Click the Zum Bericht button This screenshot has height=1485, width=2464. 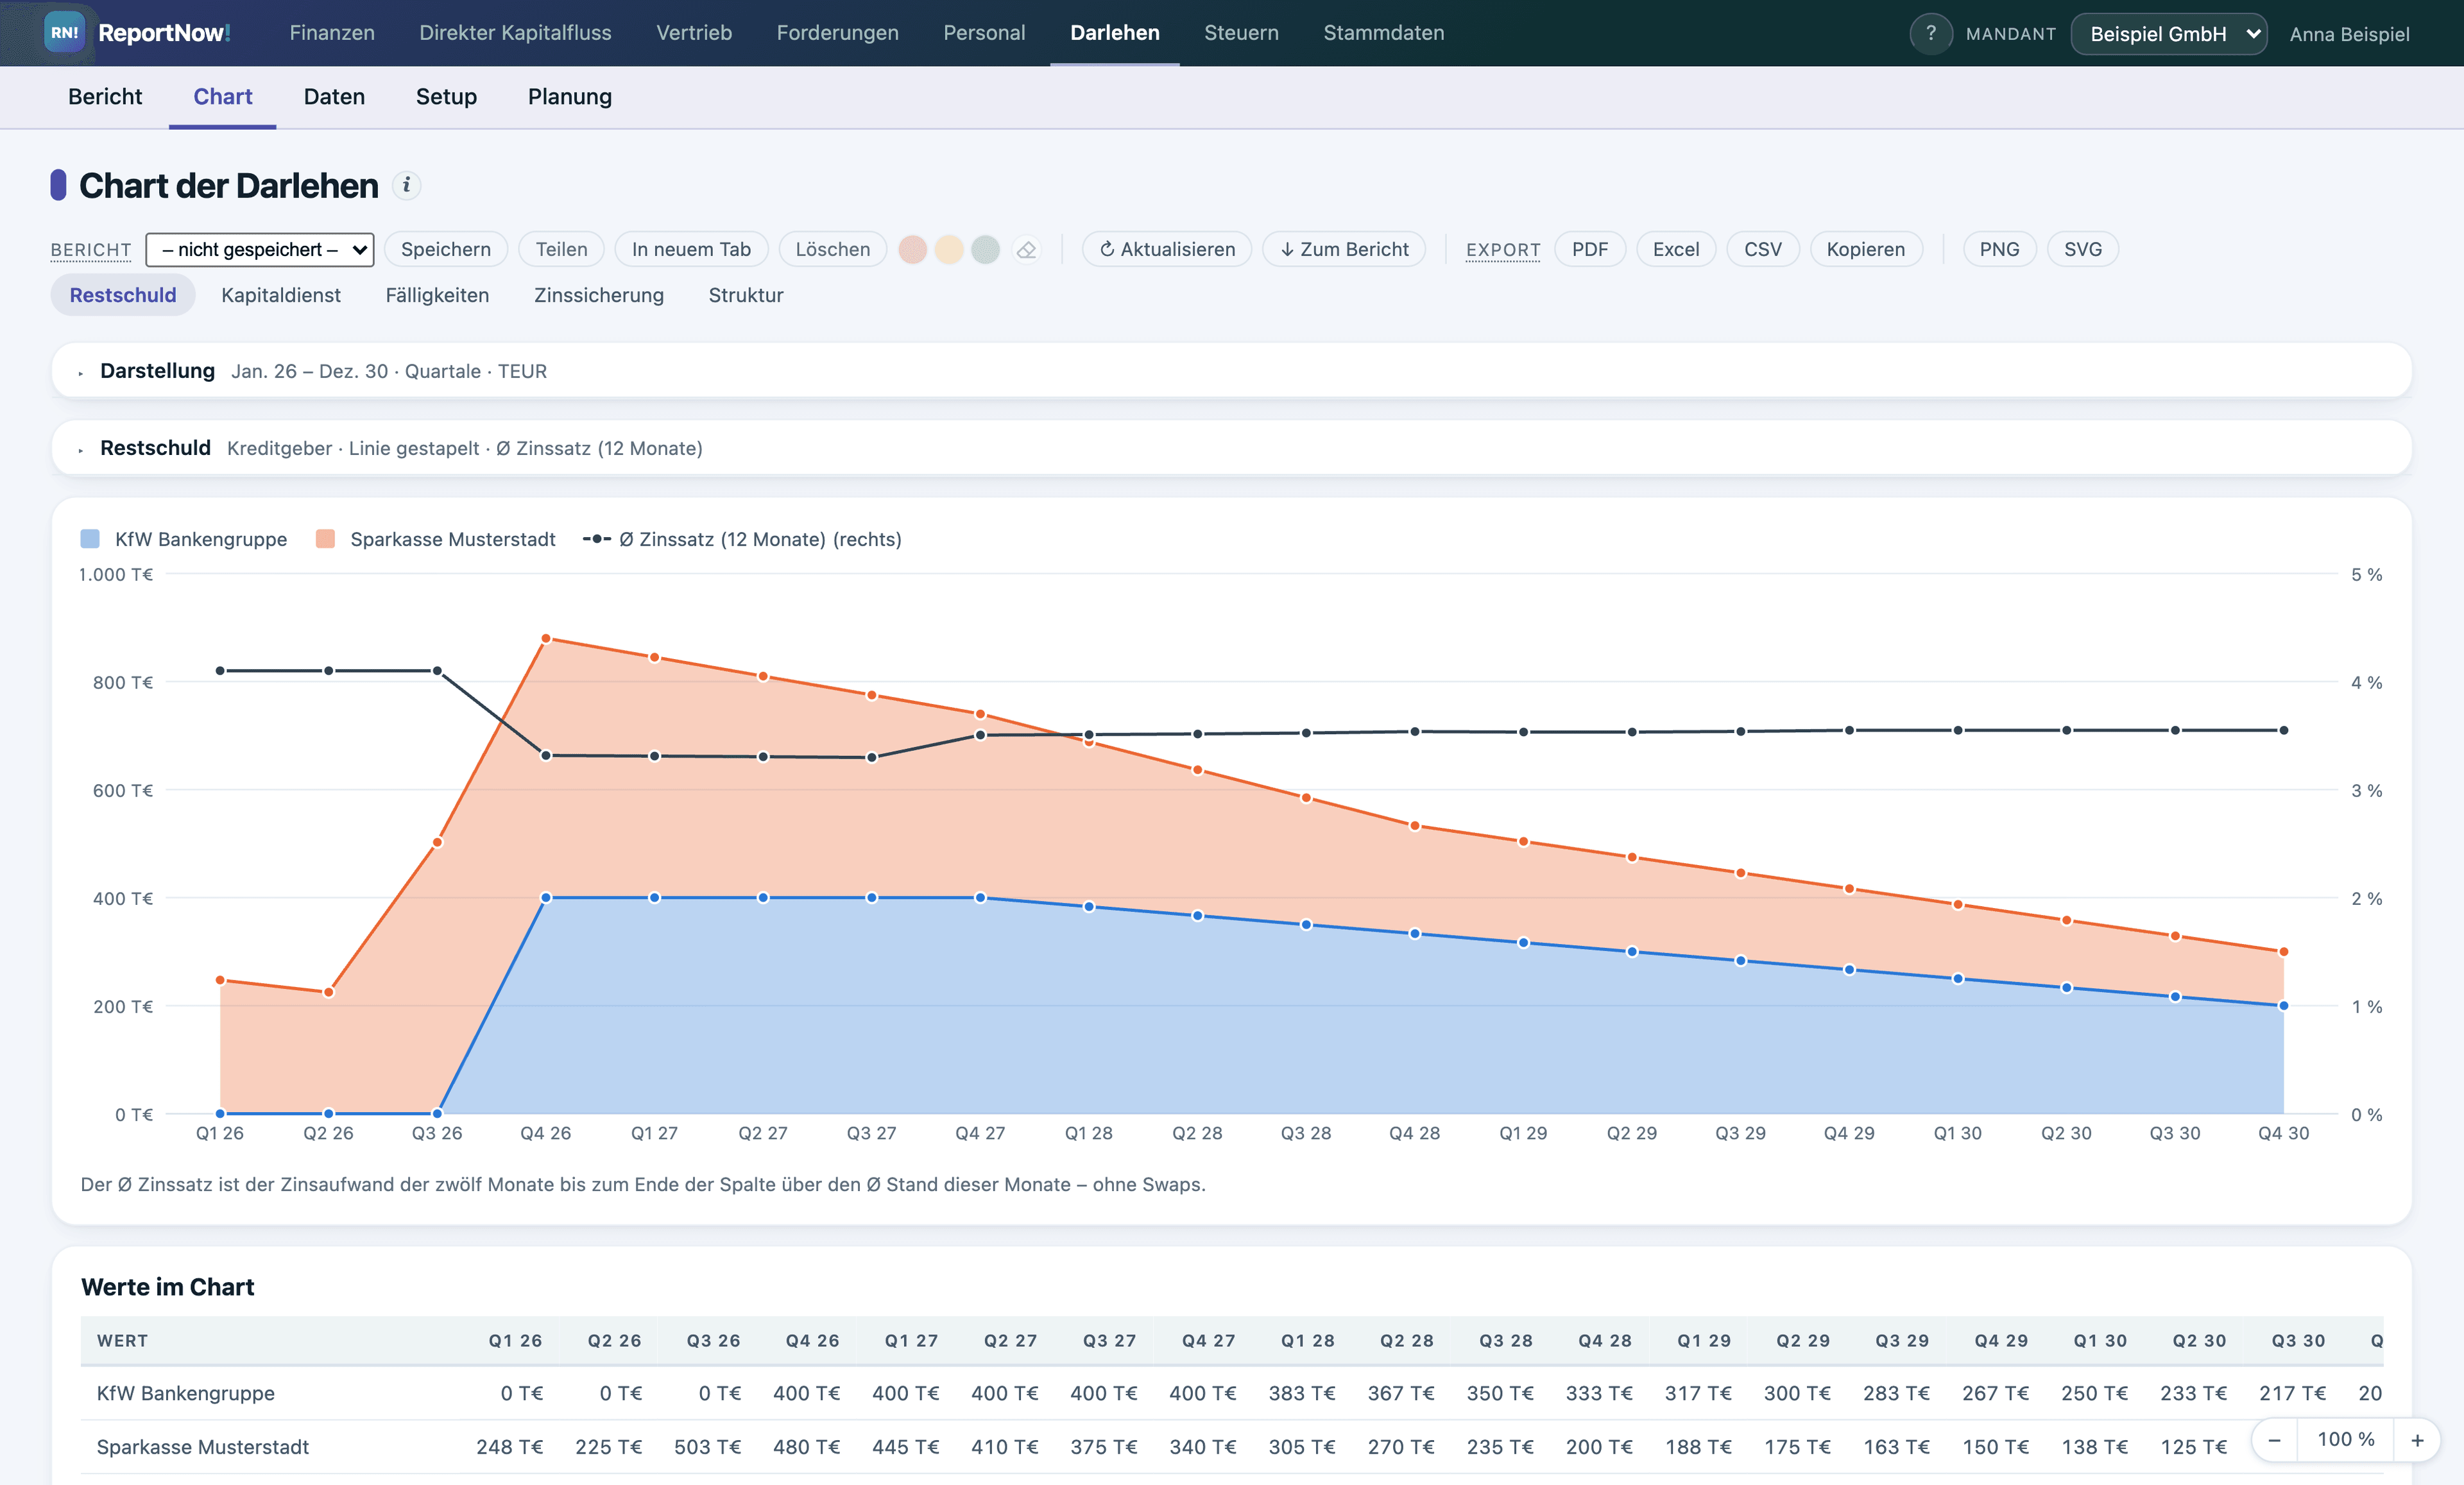coord(1344,250)
